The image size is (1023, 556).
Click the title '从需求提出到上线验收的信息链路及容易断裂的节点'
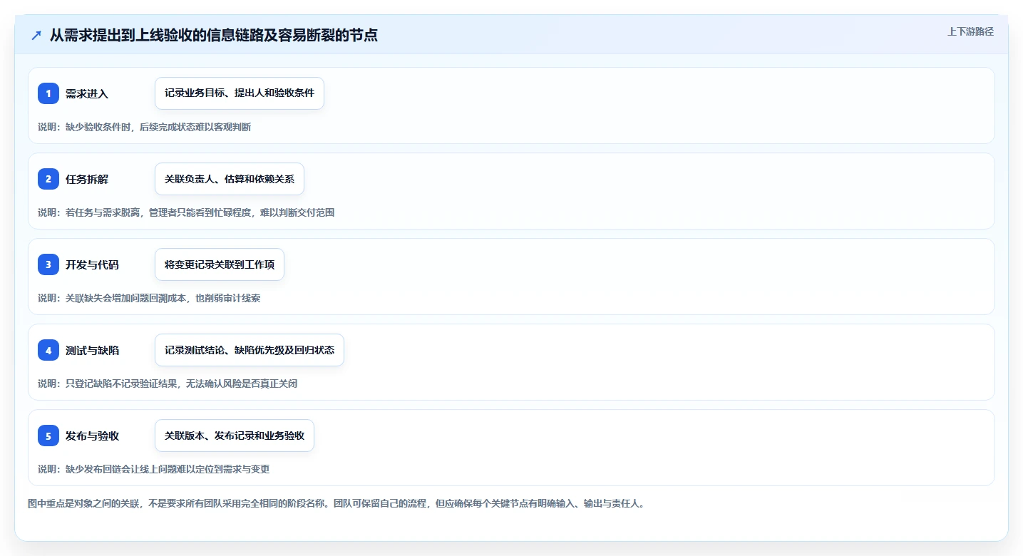click(214, 35)
